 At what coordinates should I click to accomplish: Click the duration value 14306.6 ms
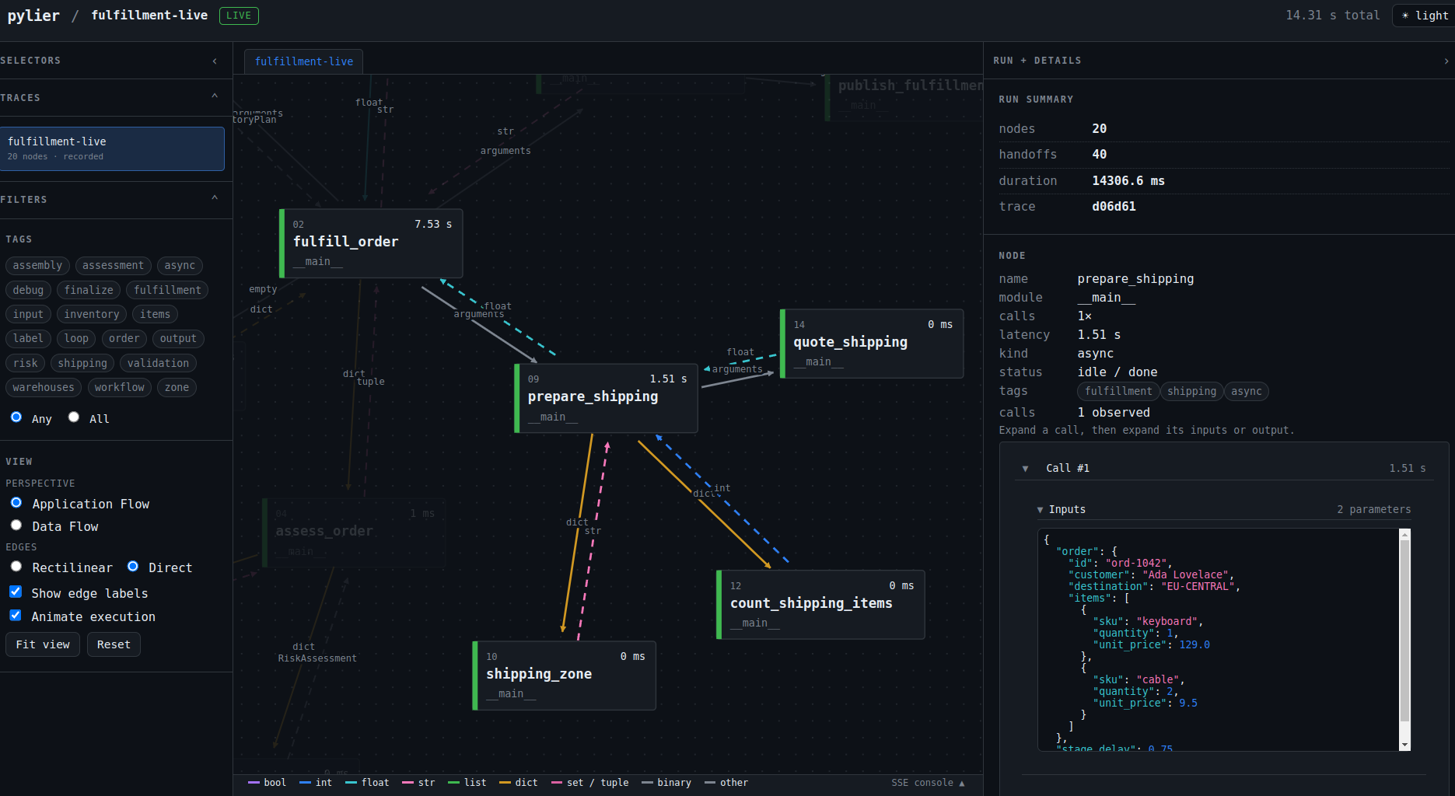1128,181
